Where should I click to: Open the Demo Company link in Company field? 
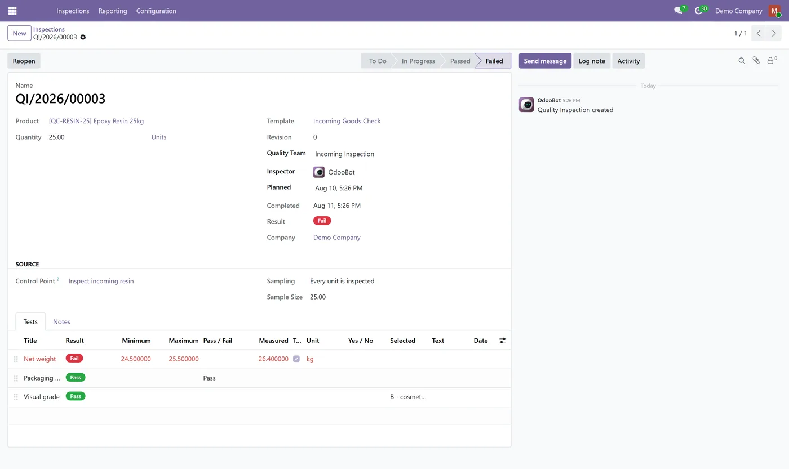(337, 238)
